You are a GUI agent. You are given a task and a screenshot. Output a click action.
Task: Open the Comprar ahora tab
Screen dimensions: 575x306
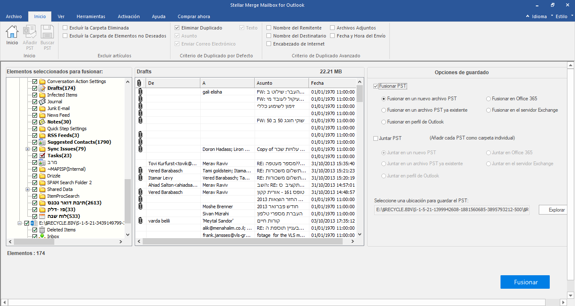[x=194, y=16]
